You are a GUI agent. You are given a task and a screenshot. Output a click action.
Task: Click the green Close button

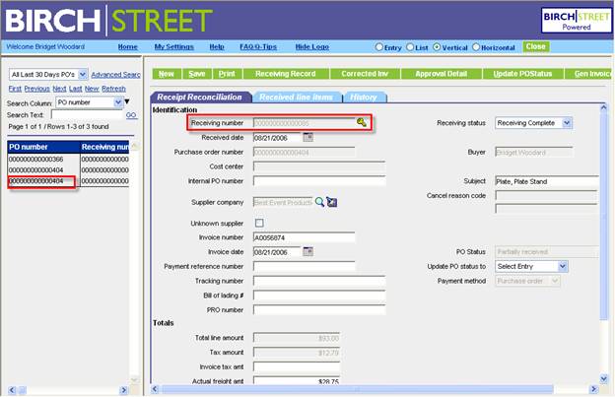tap(536, 46)
